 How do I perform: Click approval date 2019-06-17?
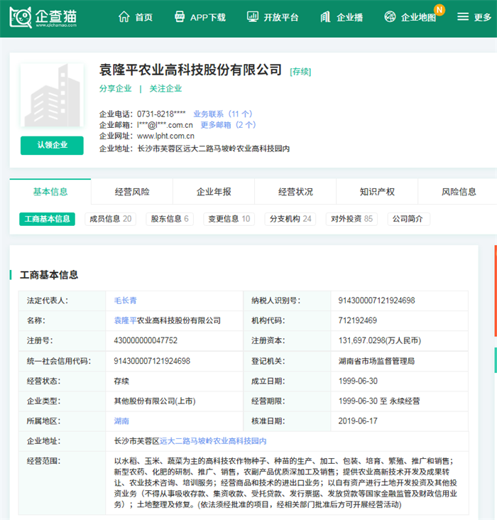358,421
